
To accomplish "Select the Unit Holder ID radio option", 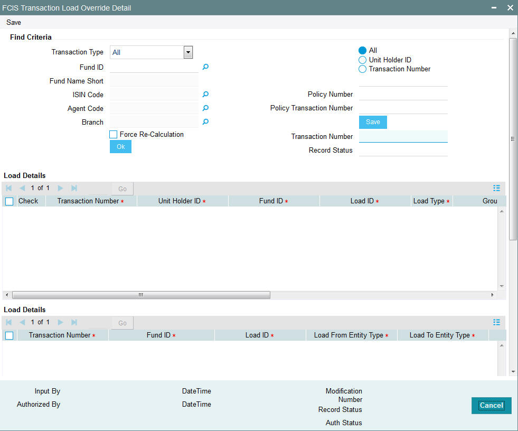I will [x=362, y=60].
